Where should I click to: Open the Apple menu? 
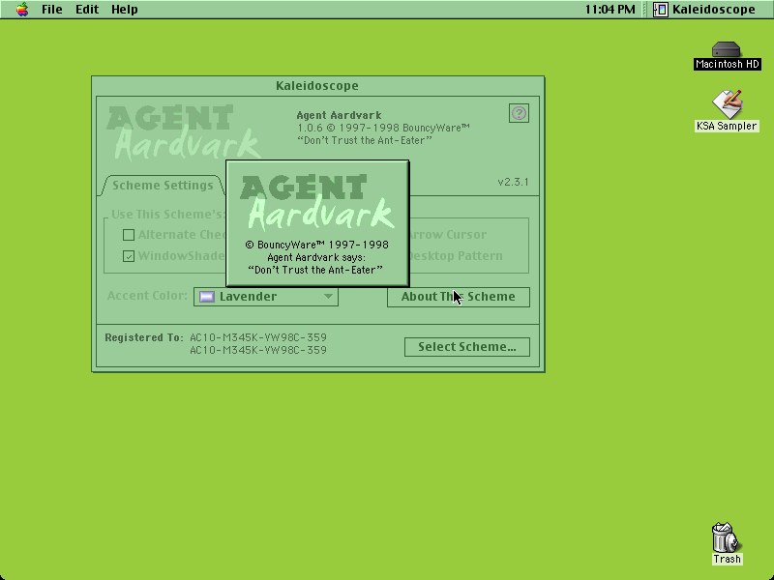click(x=22, y=10)
